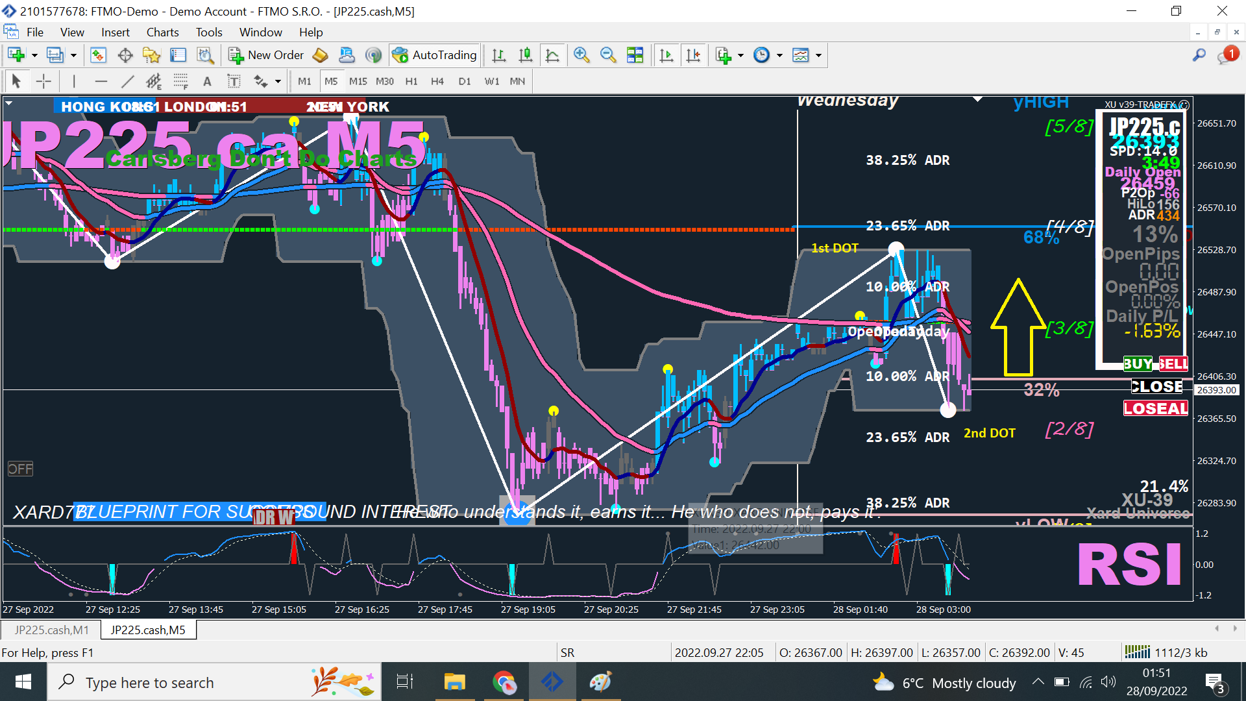Click the Zoom In magnifier icon
This screenshot has width=1246, height=701.
pyautogui.click(x=581, y=55)
